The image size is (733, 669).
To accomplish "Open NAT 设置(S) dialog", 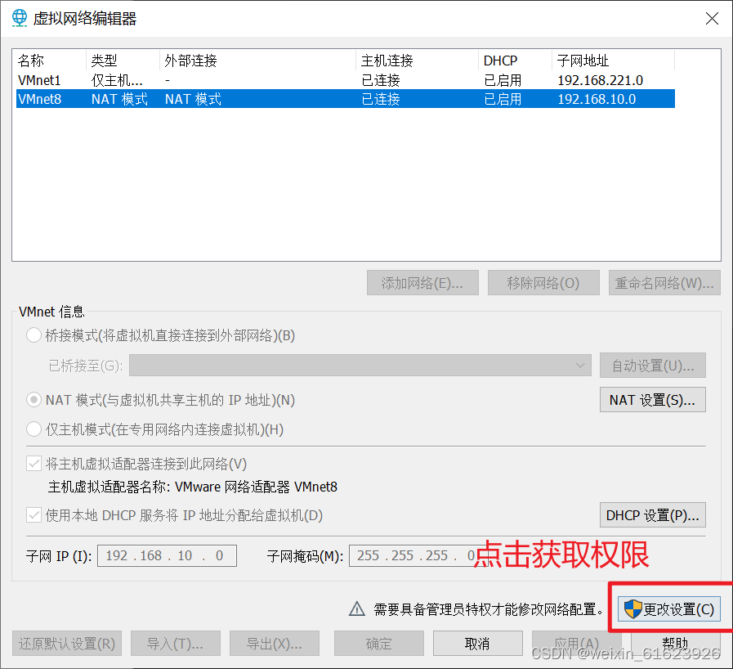I will [x=653, y=400].
